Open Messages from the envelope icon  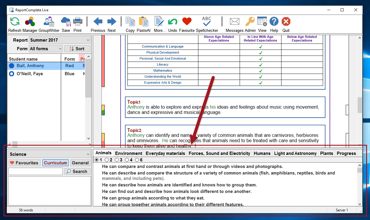tap(234, 22)
